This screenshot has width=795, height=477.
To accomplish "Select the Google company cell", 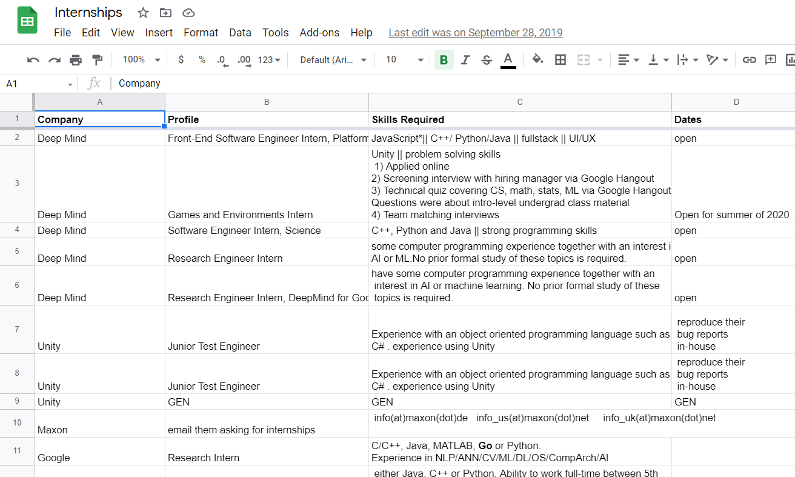I will 100,452.
